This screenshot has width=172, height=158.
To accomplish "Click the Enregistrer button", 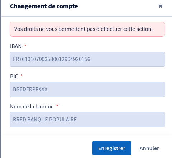I will (x=112, y=148).
